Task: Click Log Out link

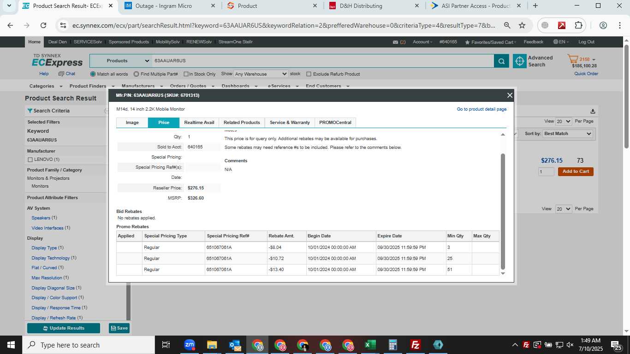Action: (586, 42)
